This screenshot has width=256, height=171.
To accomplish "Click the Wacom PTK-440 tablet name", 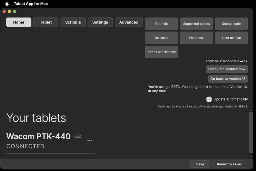I will [38, 136].
